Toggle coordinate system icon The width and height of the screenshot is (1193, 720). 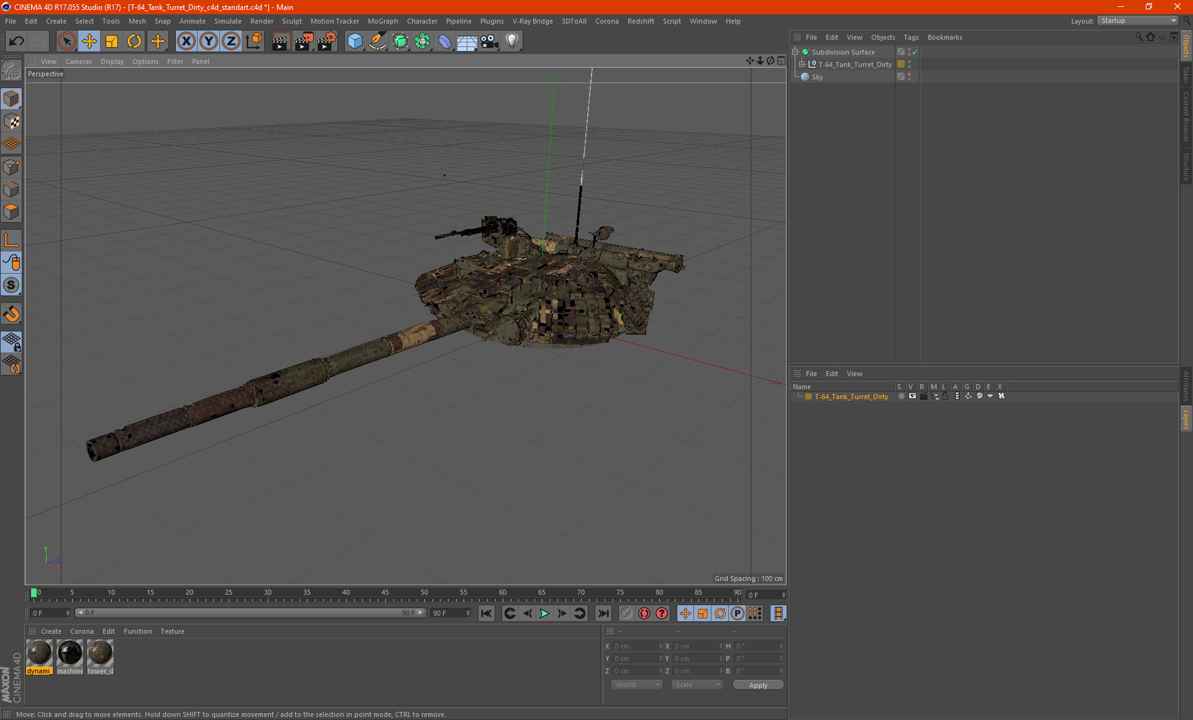tap(254, 42)
